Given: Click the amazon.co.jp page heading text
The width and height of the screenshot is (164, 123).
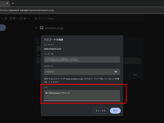Looking at the screenshot, I should coord(54,28).
